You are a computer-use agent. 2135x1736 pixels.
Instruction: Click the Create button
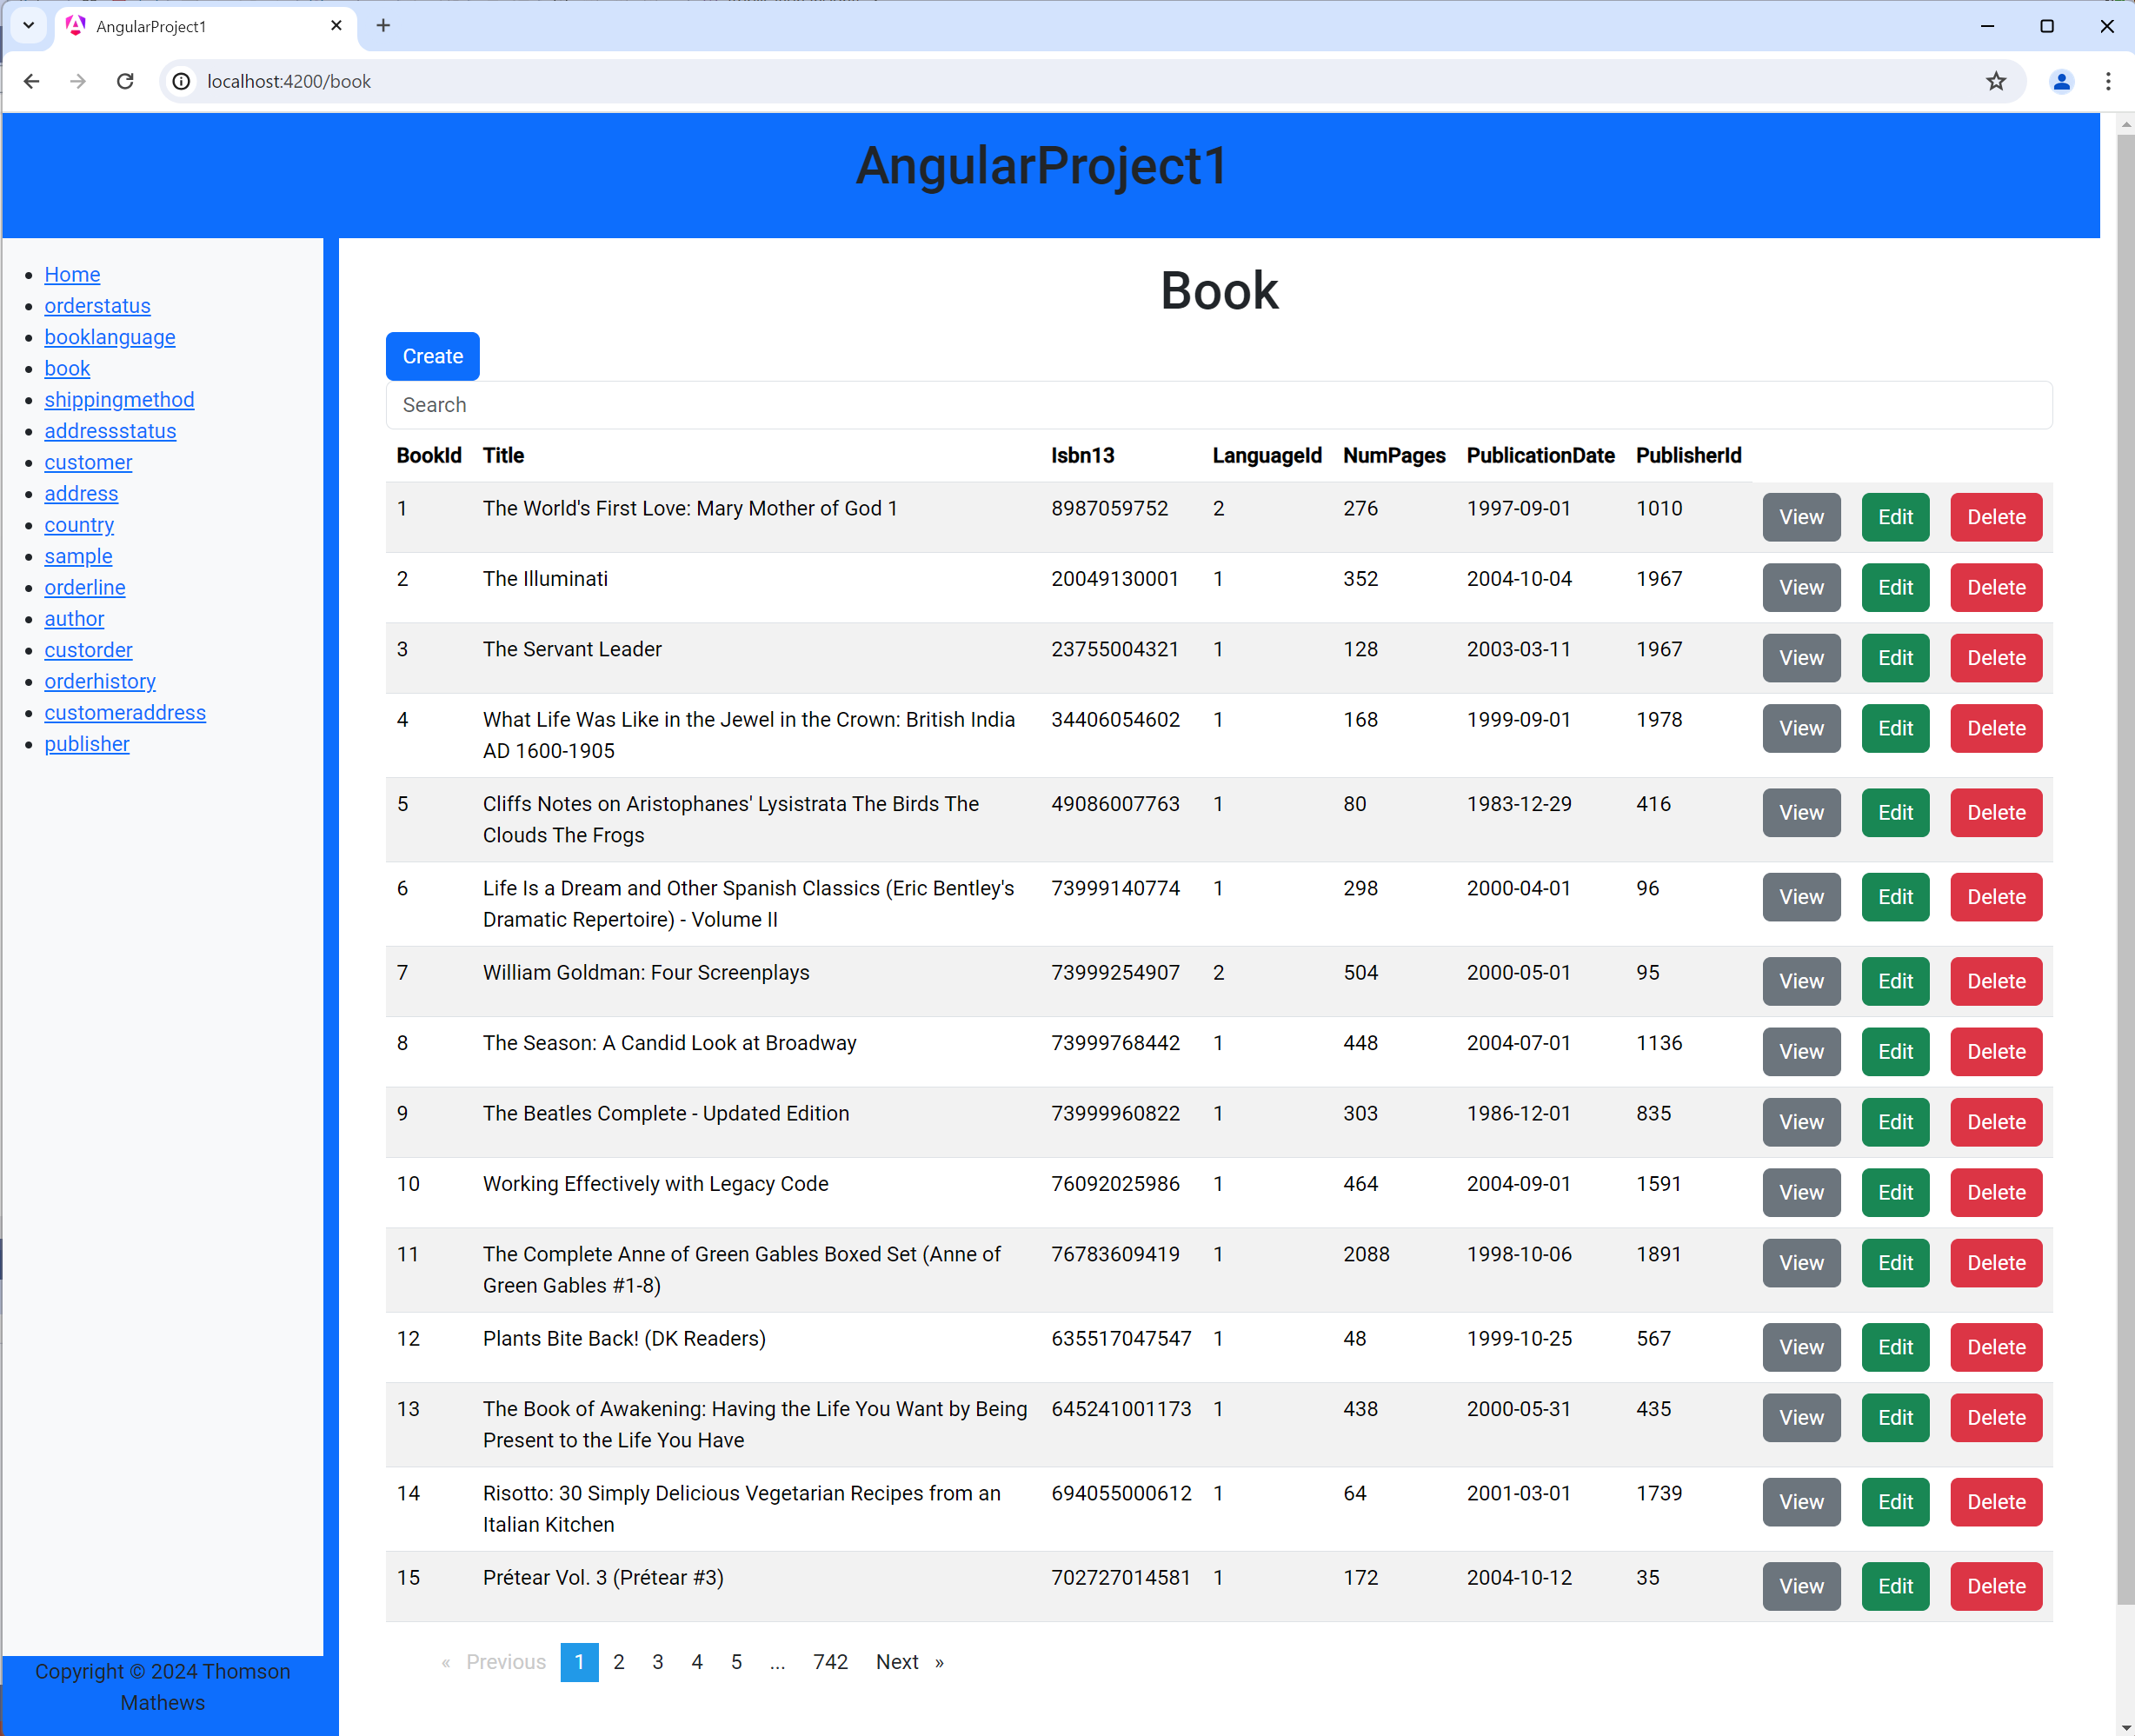433,356
